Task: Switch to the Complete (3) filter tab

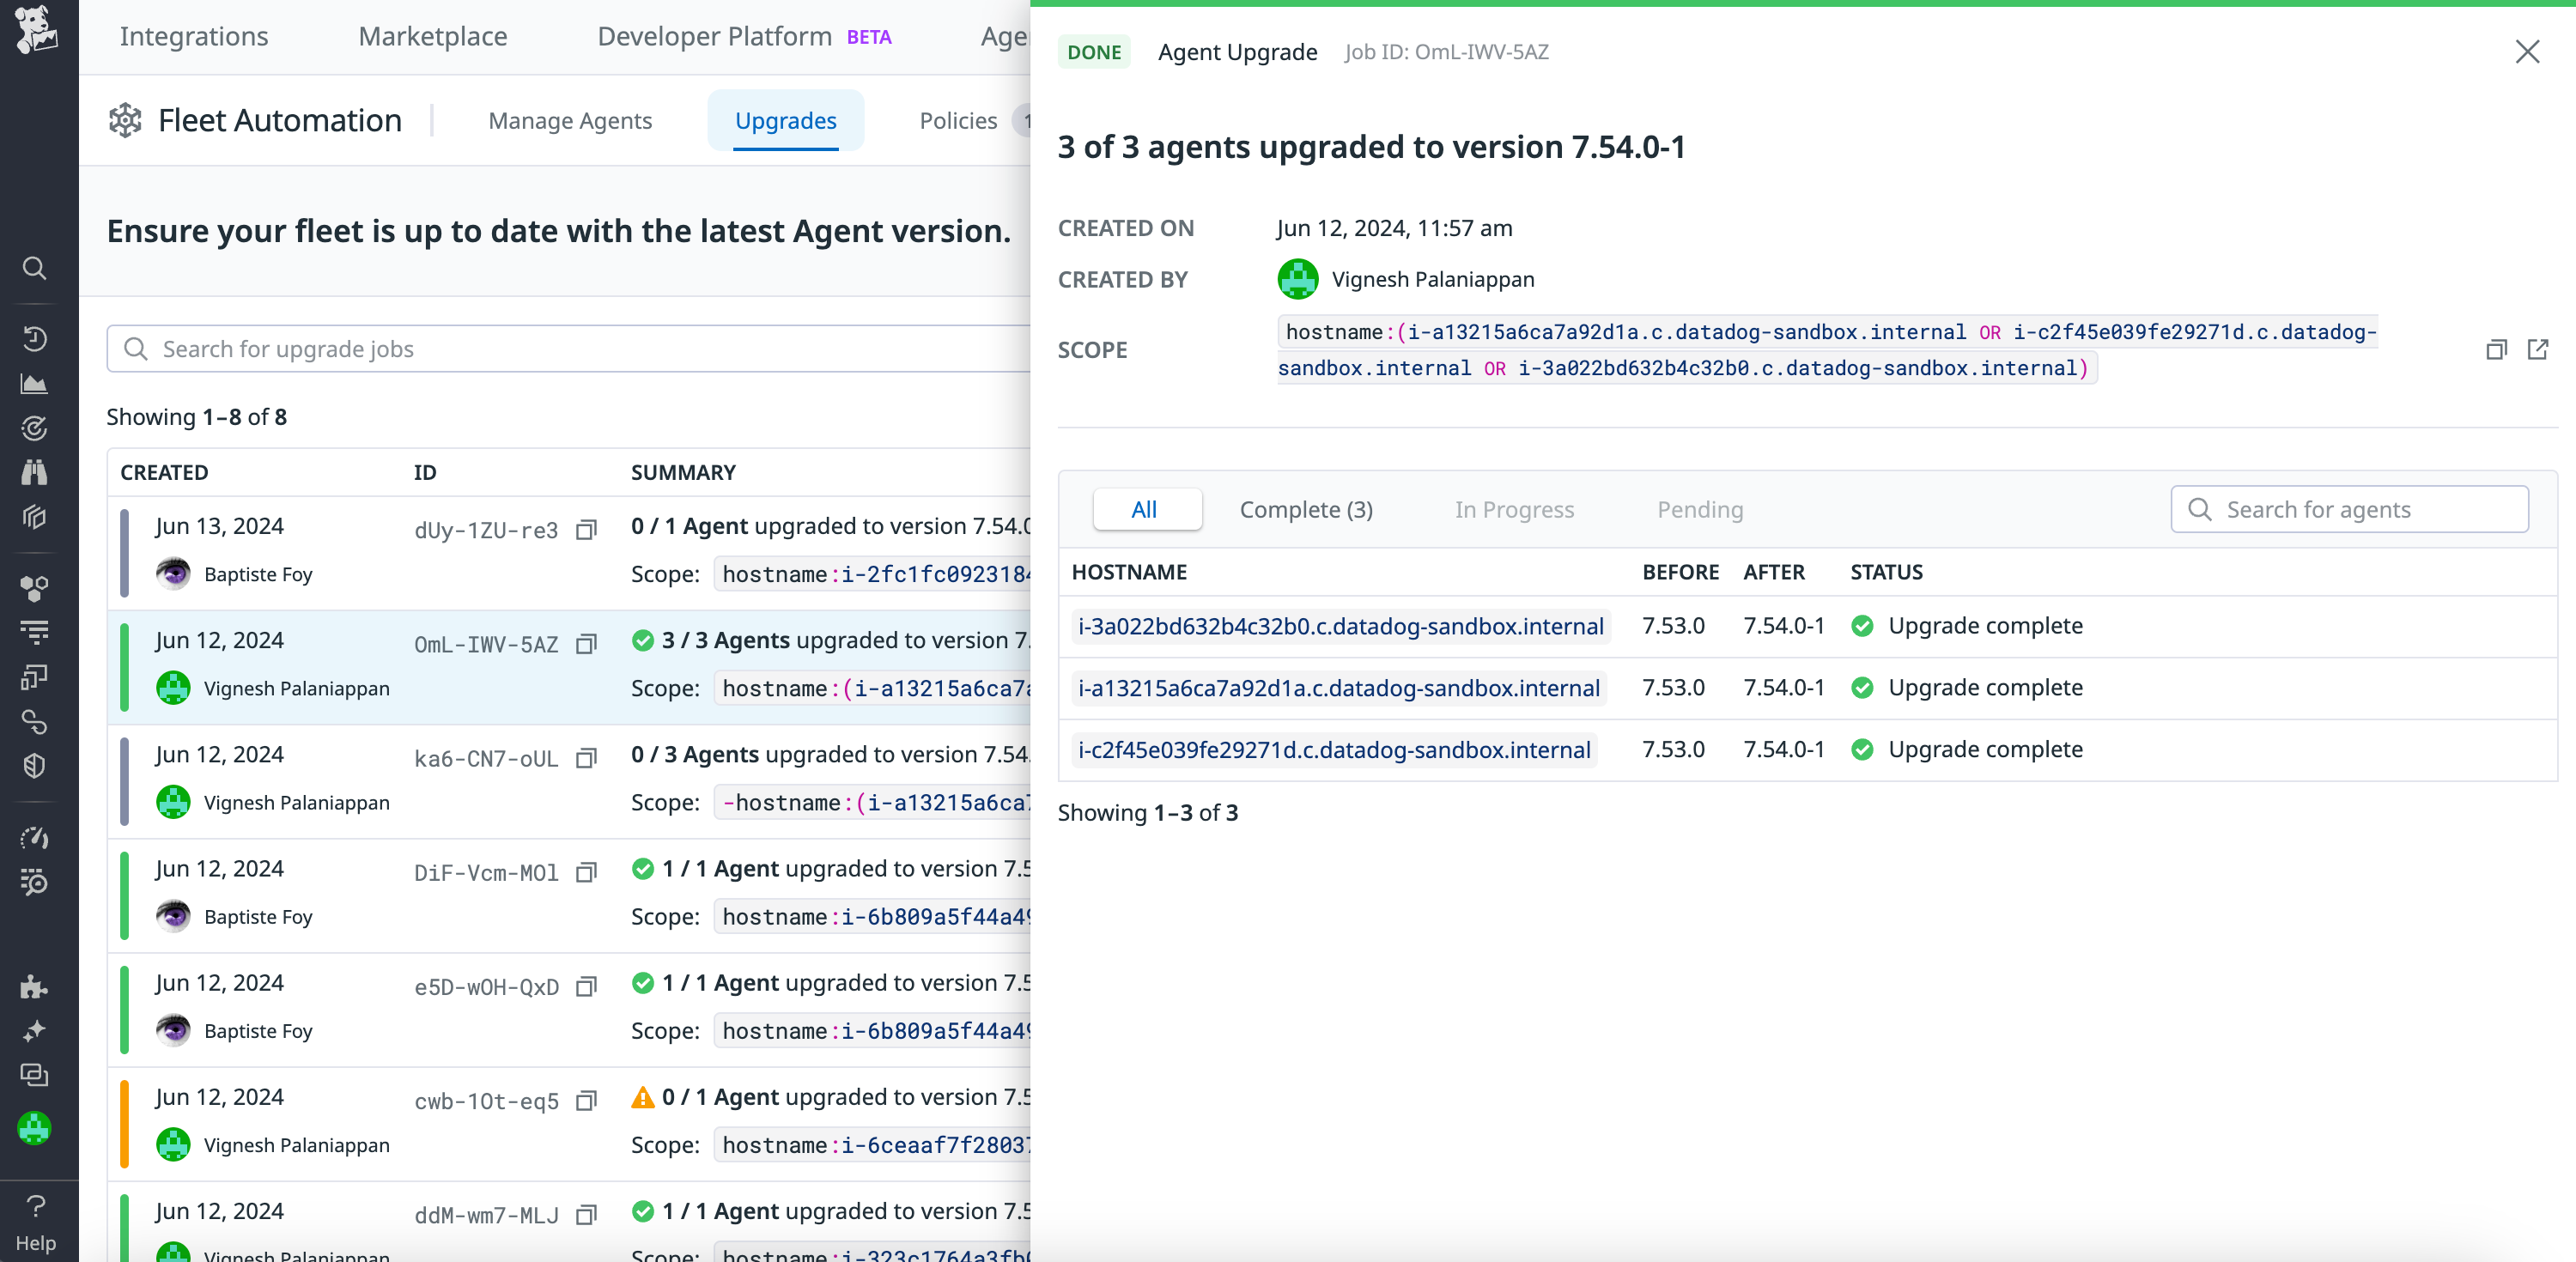Action: pyautogui.click(x=1305, y=509)
